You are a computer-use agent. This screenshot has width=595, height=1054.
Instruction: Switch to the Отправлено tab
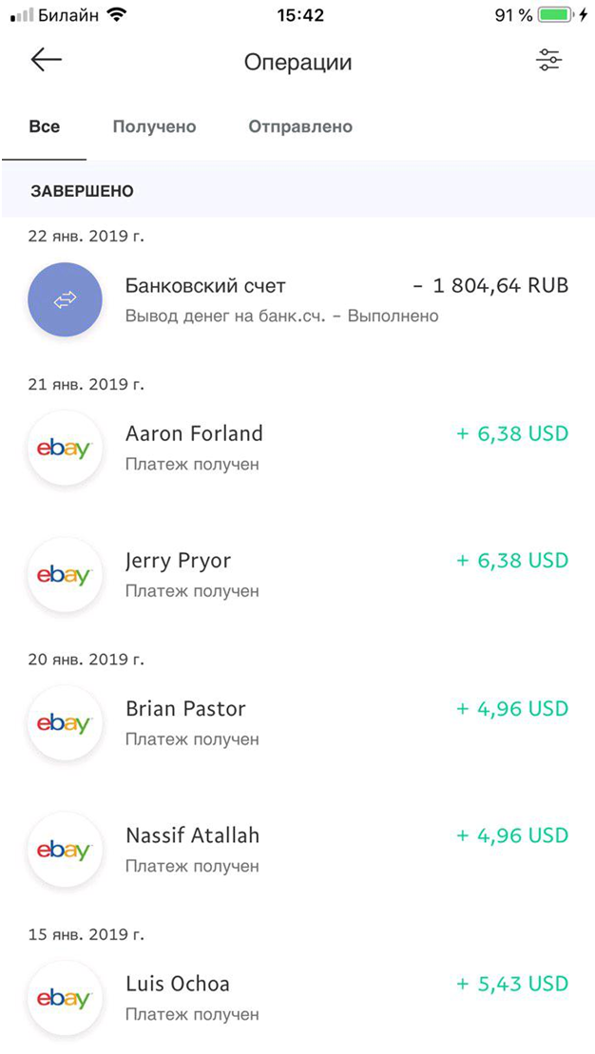pos(299,126)
